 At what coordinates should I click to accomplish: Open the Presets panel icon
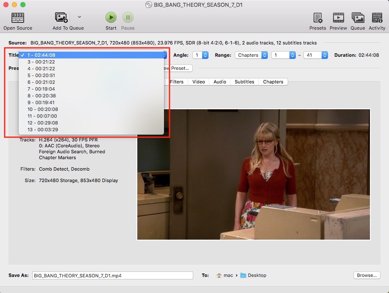317,18
